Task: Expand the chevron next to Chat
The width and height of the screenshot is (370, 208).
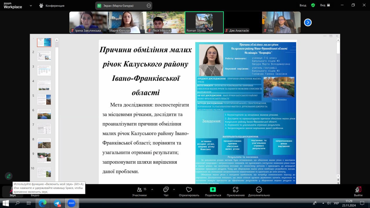Action: (x=174, y=190)
